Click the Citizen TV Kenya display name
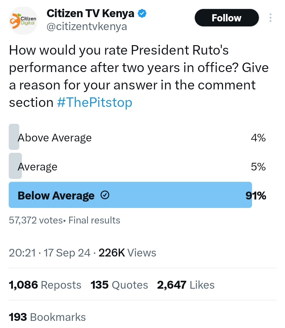The height and width of the screenshot is (328, 285). tap(91, 13)
